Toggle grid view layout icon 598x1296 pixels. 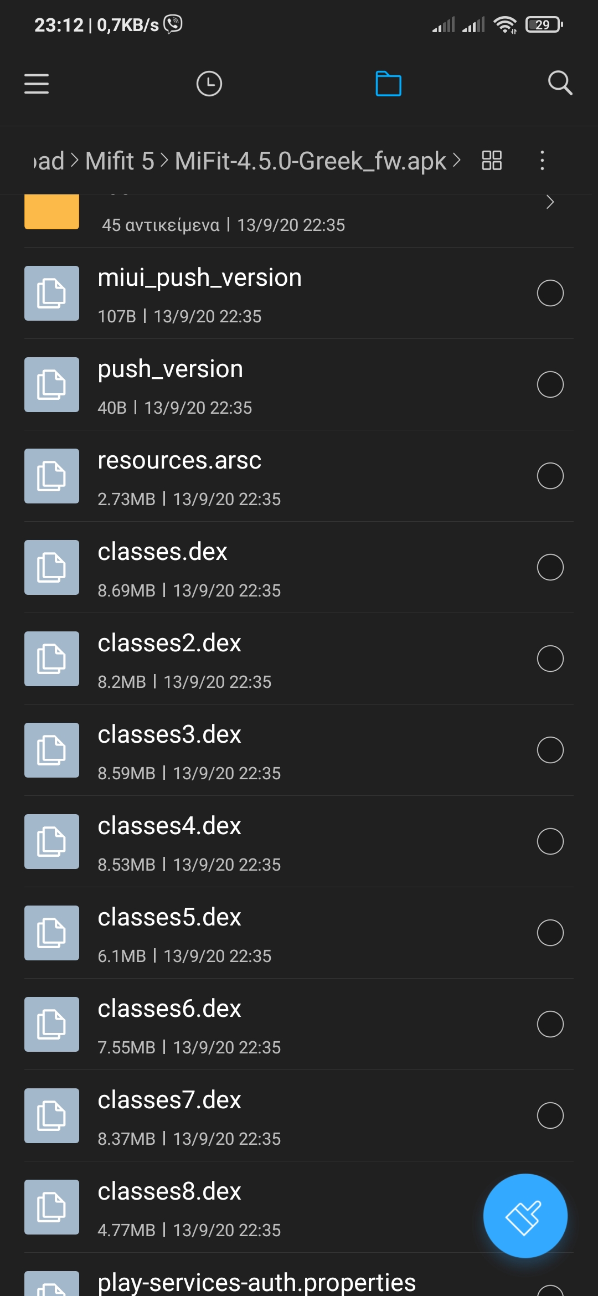[492, 161]
